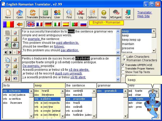This screenshot has height=121, width=162.
Task: Run translation with the Translate icon
Action: (x=32, y=14)
